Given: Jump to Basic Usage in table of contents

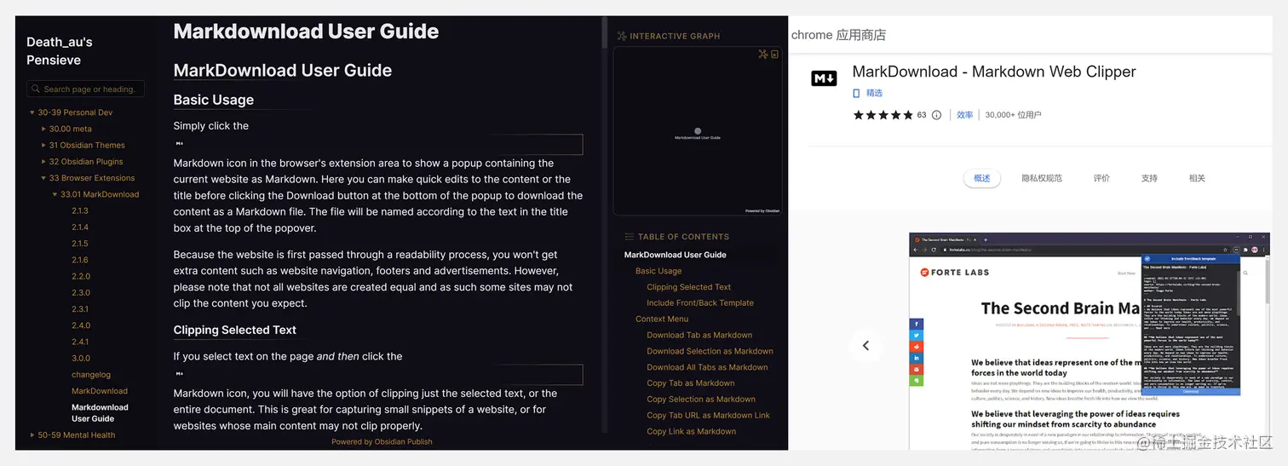Looking at the screenshot, I should [658, 271].
